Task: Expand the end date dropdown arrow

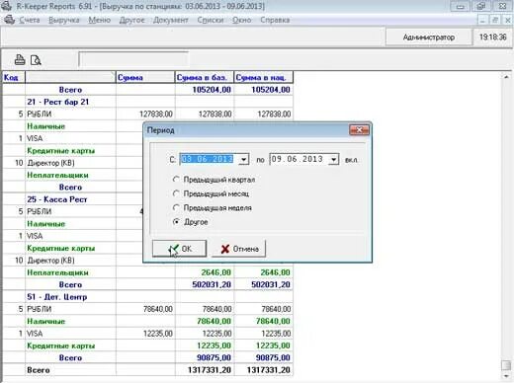Action: click(x=334, y=160)
